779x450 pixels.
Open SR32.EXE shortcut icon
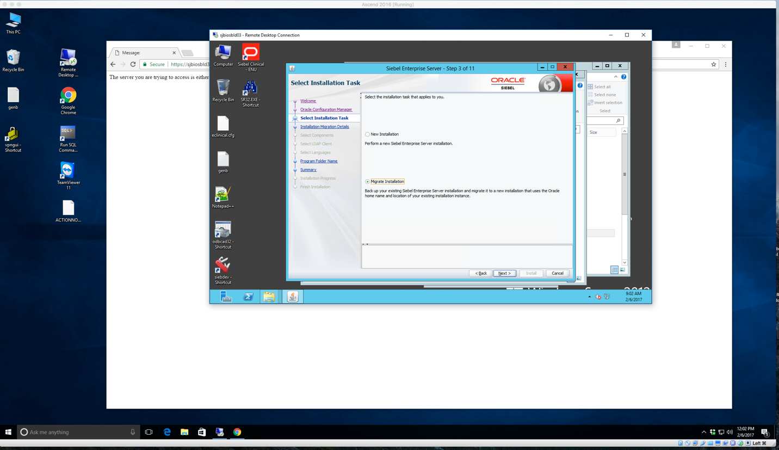pos(250,94)
